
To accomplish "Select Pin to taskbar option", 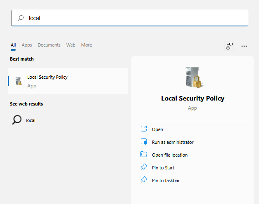I will tap(166, 180).
